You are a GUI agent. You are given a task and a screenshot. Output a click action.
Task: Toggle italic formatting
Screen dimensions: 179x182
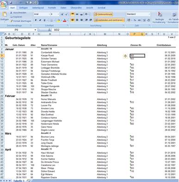coord(40,20)
